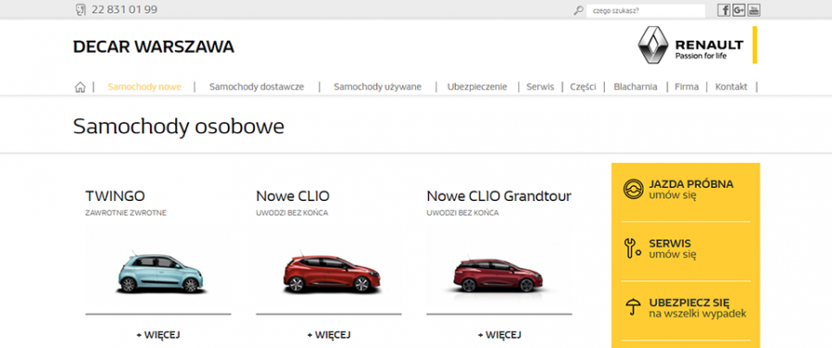Image resolution: width=832 pixels, height=348 pixels.
Task: Click 'UWODZI BEZ KOŃCA' under Nowe CLIO
Action: 292,213
